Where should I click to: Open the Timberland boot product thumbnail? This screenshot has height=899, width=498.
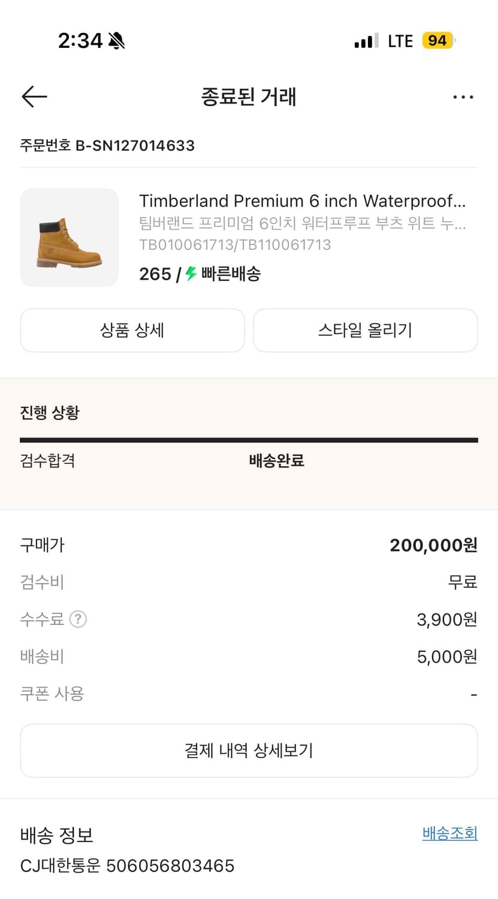70,237
